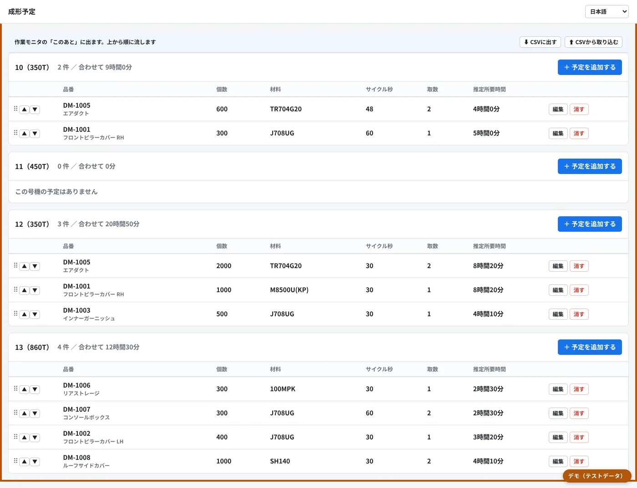Image resolution: width=637 pixels, height=488 pixels.
Task: Delete the DM-1001 entry with J708UG material
Action: pyautogui.click(x=579, y=134)
